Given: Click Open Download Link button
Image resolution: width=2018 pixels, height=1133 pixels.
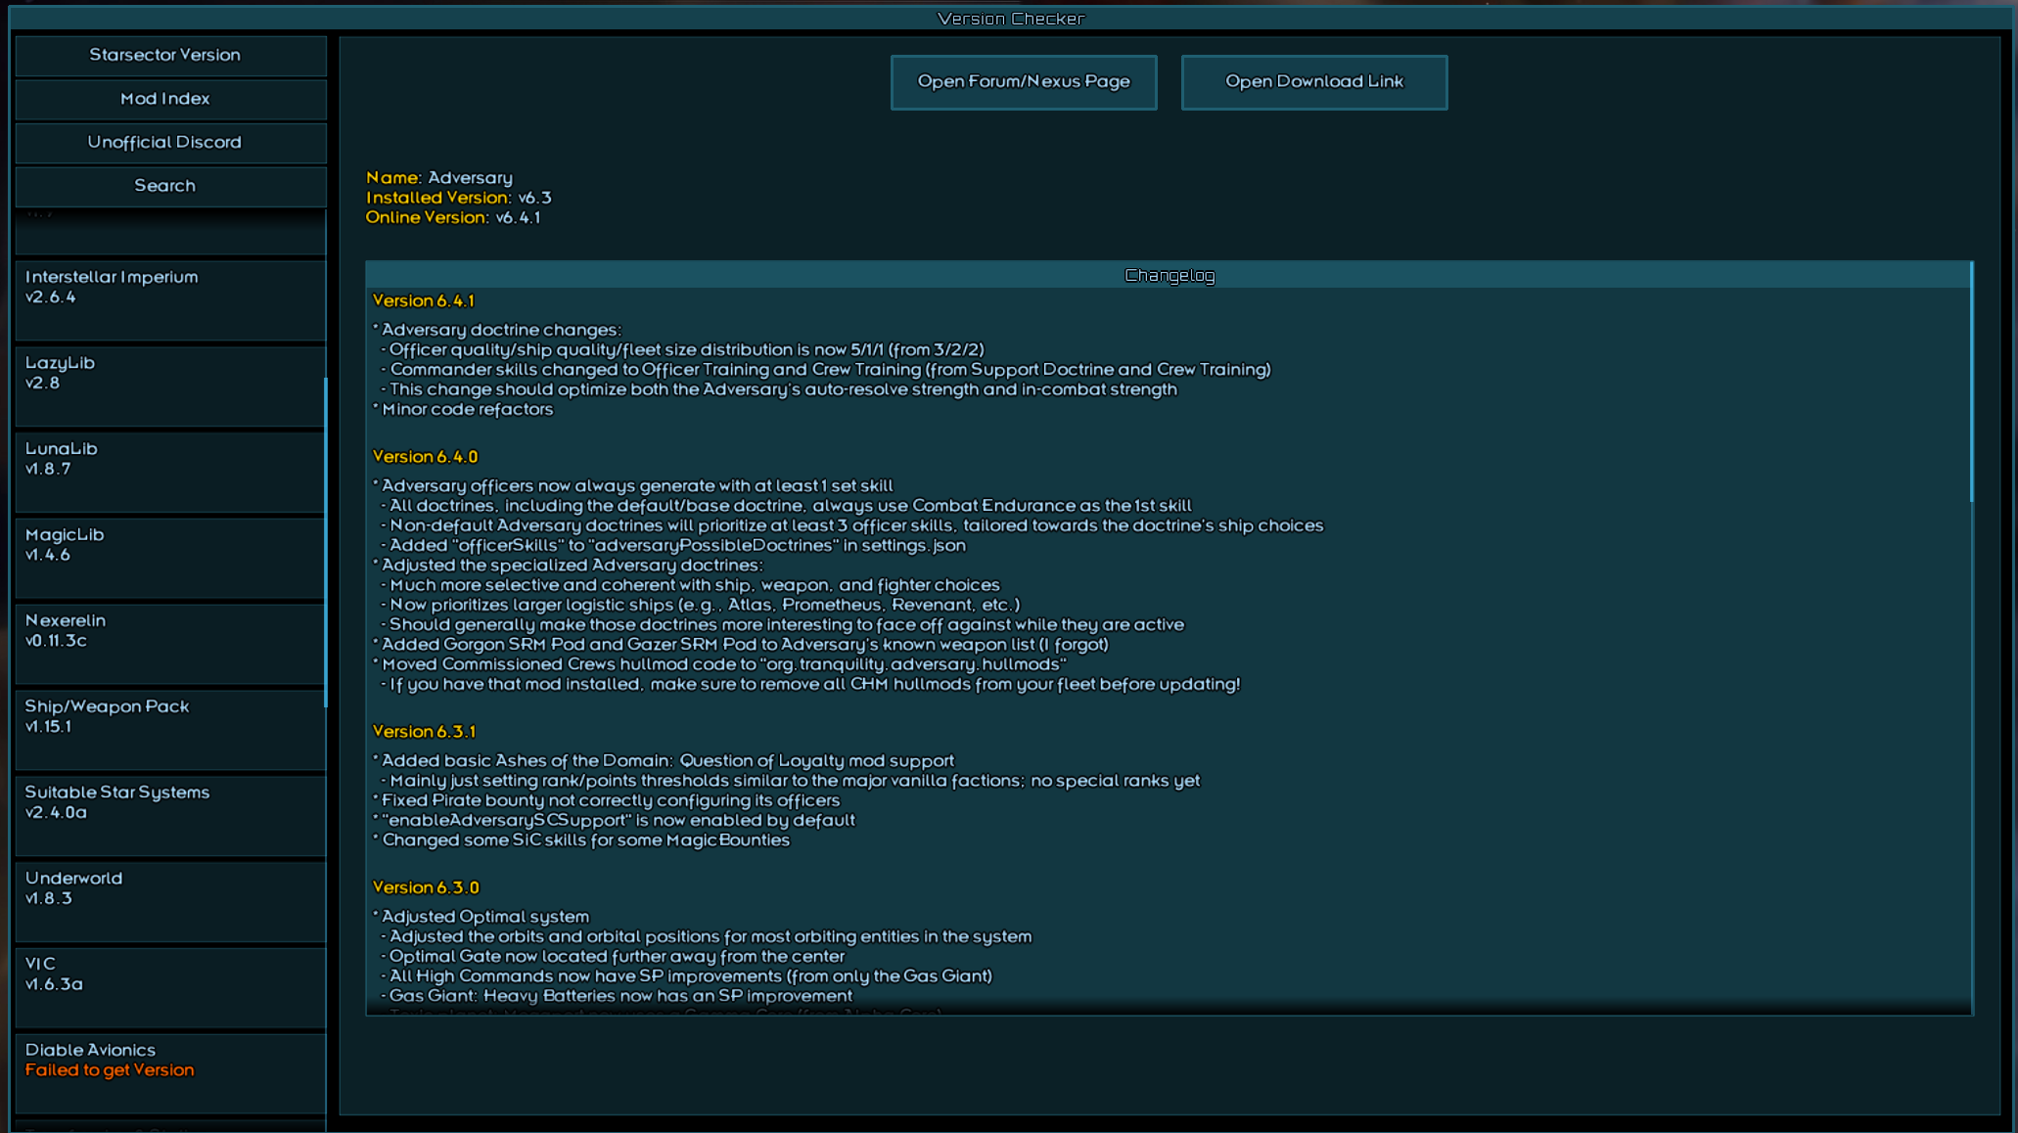Looking at the screenshot, I should (1313, 82).
